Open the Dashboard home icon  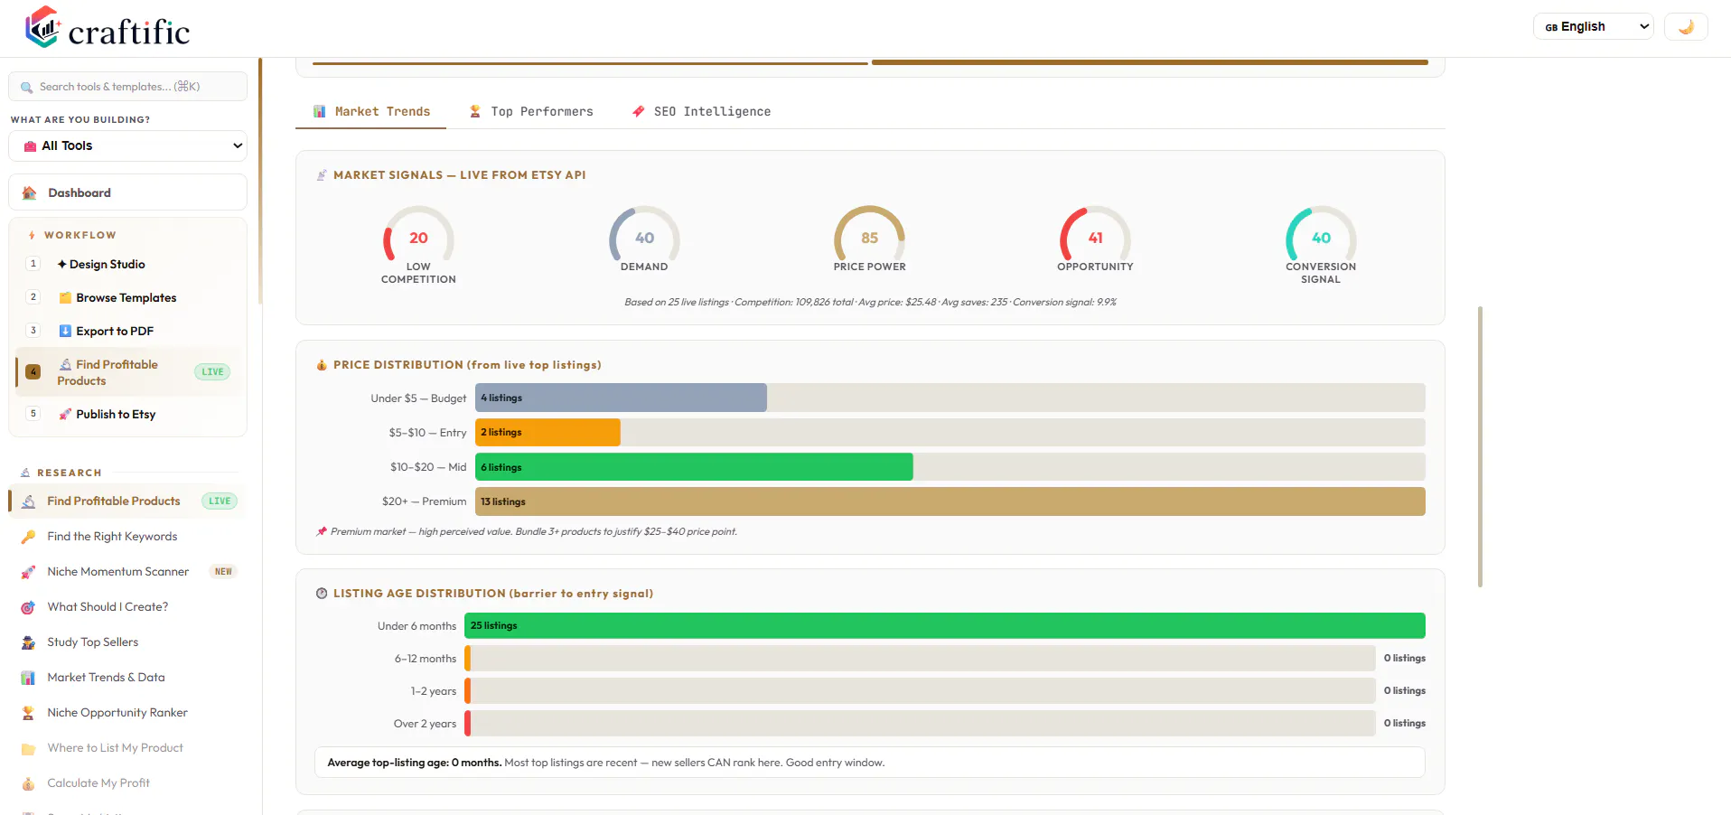click(30, 192)
